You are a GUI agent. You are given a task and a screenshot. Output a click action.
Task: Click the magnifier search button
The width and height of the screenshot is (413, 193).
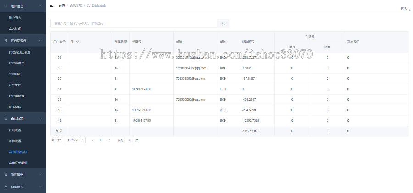[x=223, y=23]
